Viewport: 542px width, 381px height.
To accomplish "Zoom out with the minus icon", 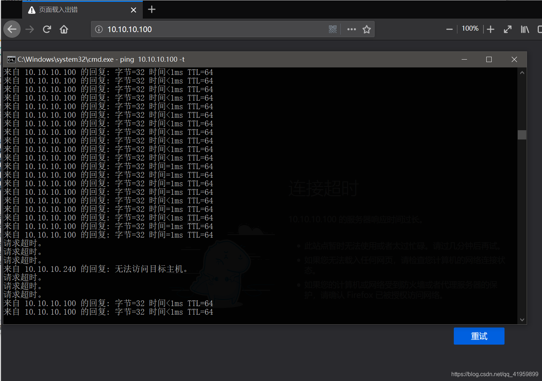I will point(450,29).
